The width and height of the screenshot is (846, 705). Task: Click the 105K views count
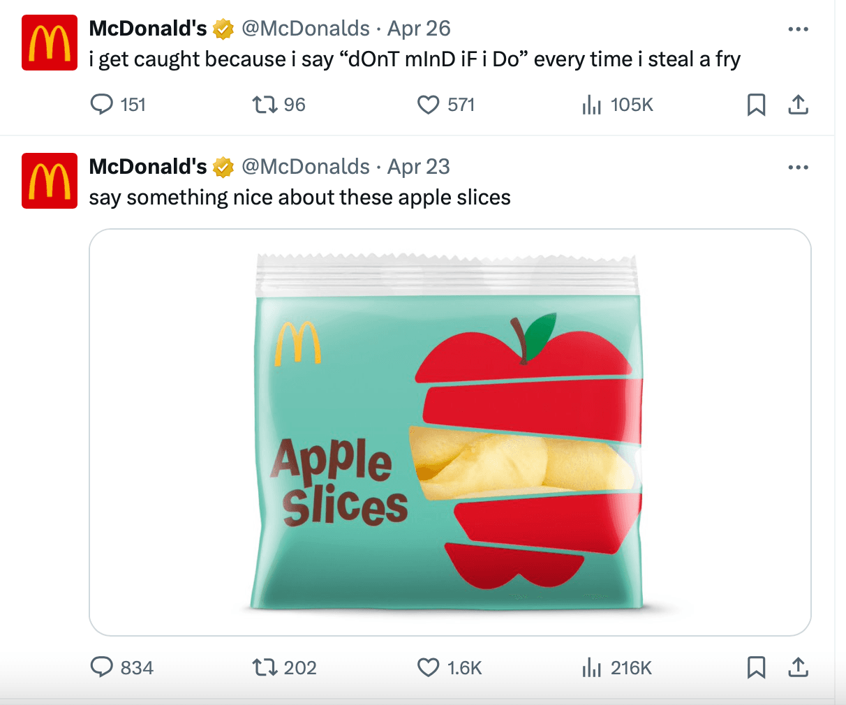[629, 104]
